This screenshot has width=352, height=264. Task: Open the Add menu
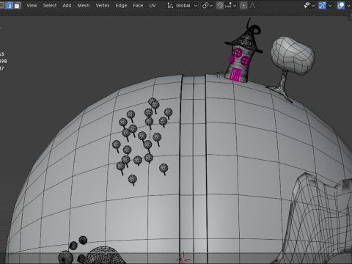(x=67, y=5)
